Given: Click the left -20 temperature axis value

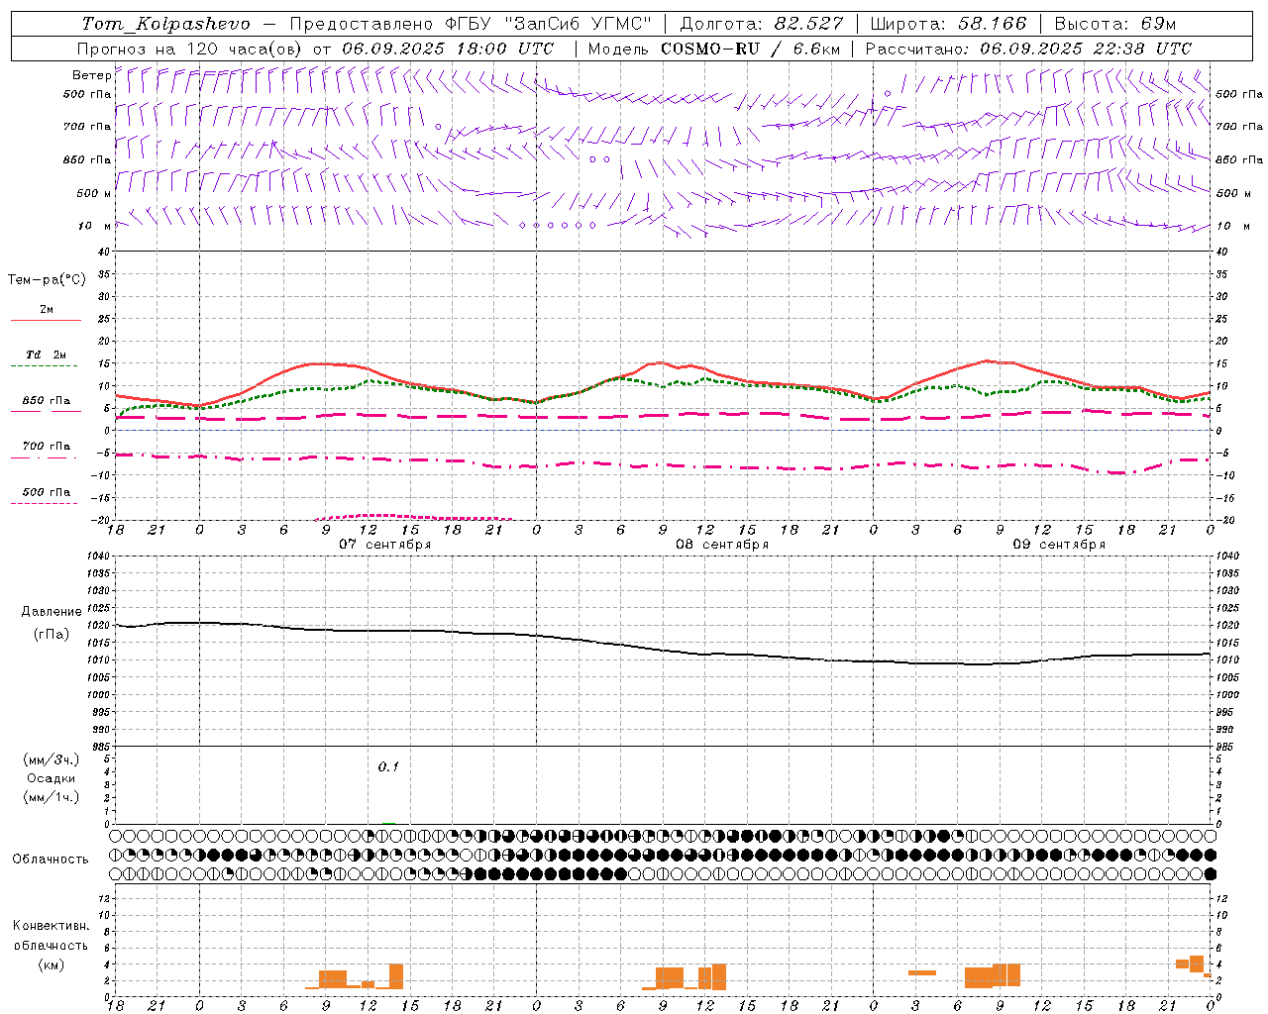Looking at the screenshot, I should 103,520.
